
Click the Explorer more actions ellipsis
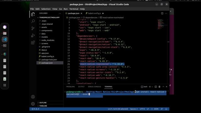coord(60,13)
